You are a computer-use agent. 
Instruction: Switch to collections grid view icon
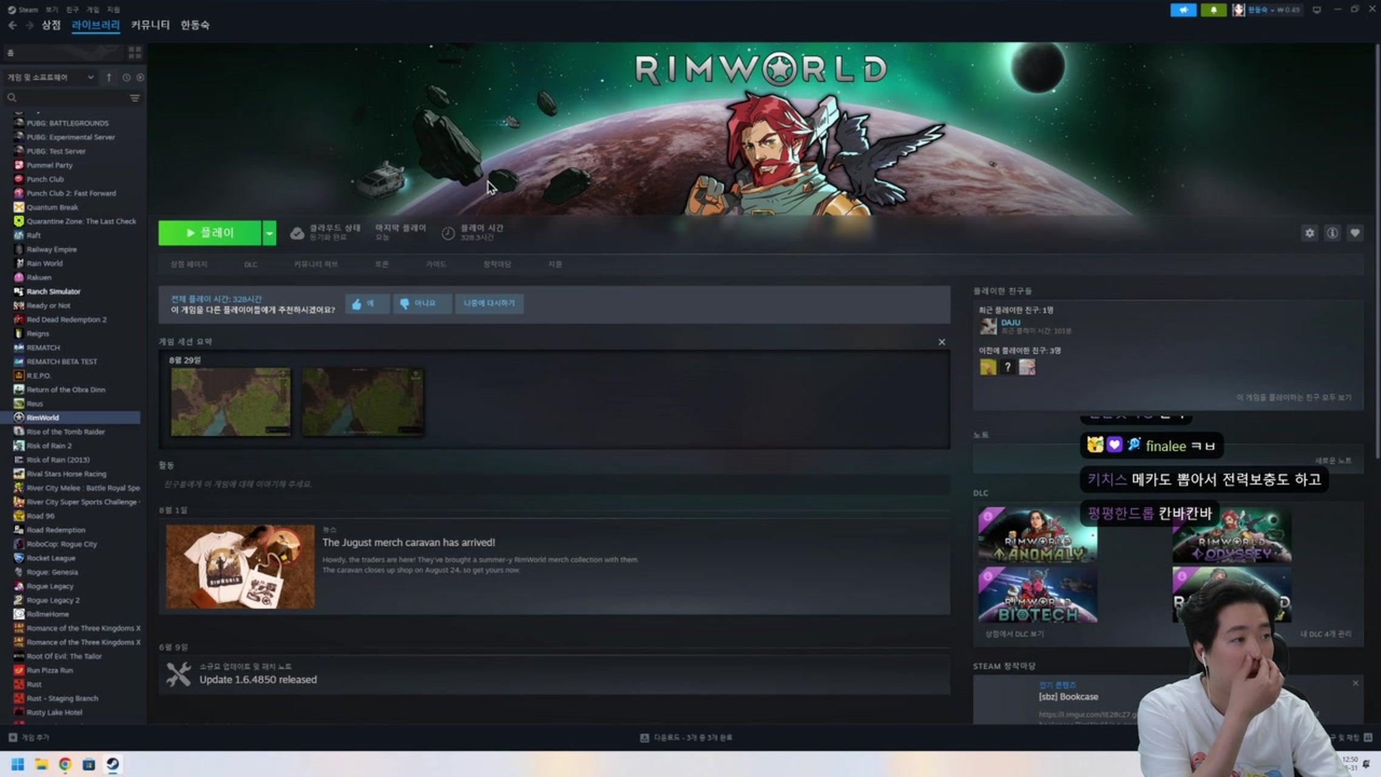click(135, 53)
